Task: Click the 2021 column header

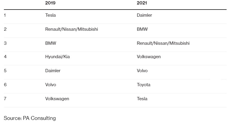Action: click(142, 3)
